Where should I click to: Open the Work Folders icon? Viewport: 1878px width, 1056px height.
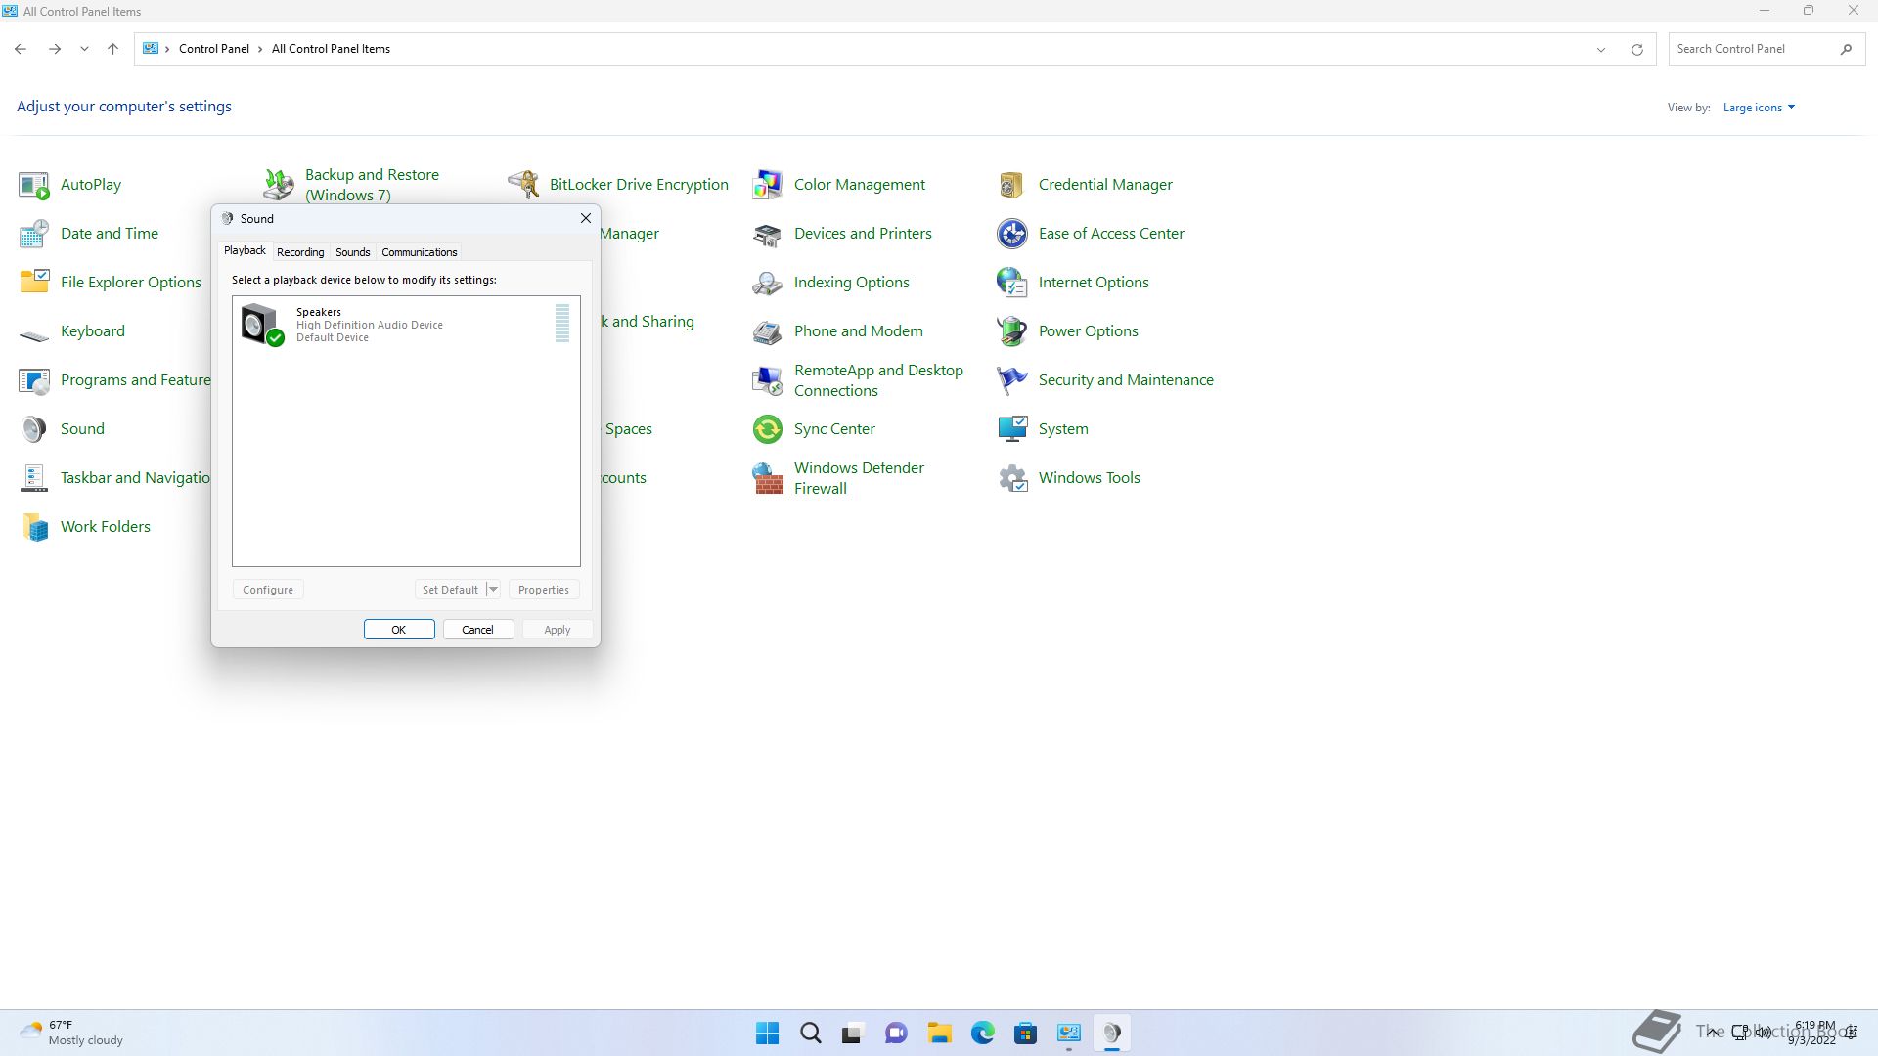(34, 527)
